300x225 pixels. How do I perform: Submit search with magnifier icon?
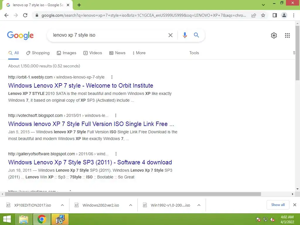[196, 35]
